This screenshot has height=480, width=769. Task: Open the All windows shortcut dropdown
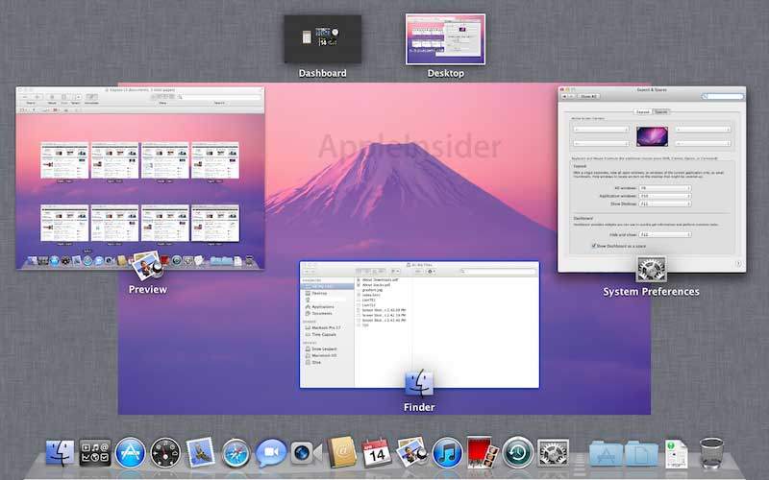[x=664, y=188]
